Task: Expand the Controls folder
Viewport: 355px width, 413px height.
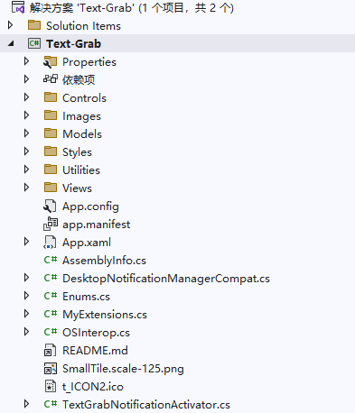Action: tap(26, 97)
